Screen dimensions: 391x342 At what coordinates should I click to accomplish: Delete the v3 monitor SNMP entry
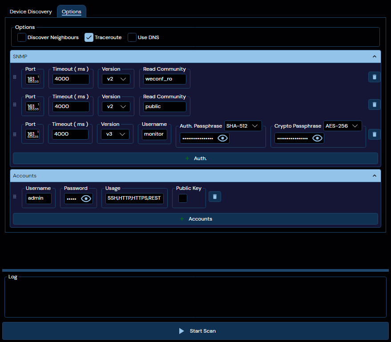pos(374,134)
